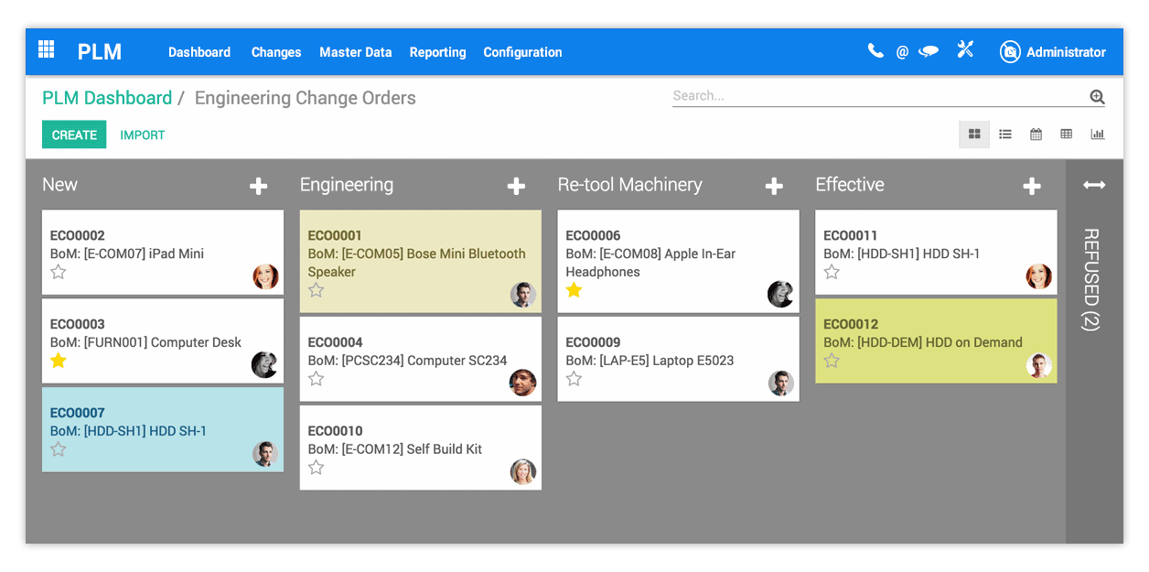This screenshot has height=572, width=1149.
Task: Click the phone call icon
Action: click(875, 51)
